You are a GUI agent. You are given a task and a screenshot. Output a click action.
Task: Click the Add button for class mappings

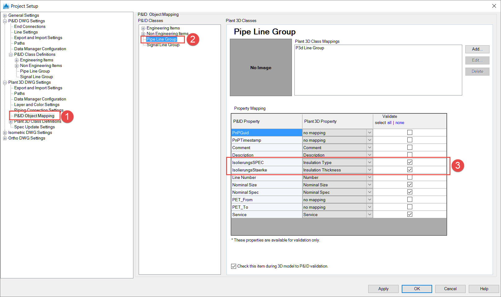click(x=477, y=49)
